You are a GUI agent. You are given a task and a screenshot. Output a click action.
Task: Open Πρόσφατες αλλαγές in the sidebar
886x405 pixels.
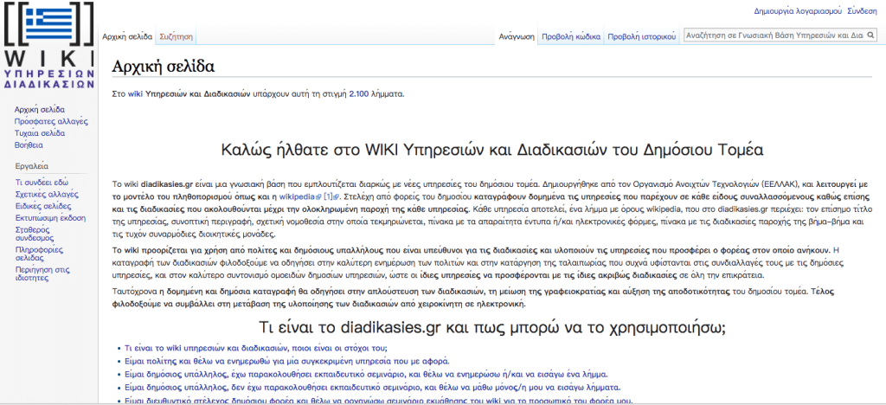[x=51, y=122]
